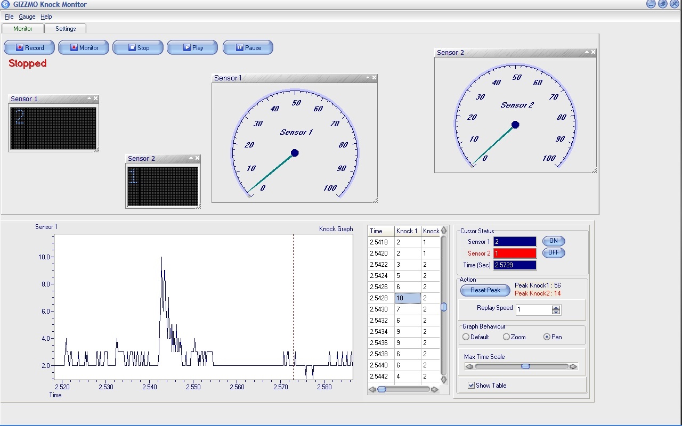
Task: Click the table vertical scrollbar thumb
Action: [444, 307]
